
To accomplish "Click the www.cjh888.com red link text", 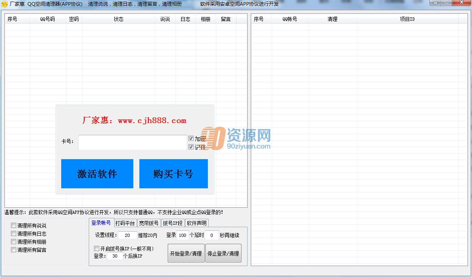I will coord(152,121).
